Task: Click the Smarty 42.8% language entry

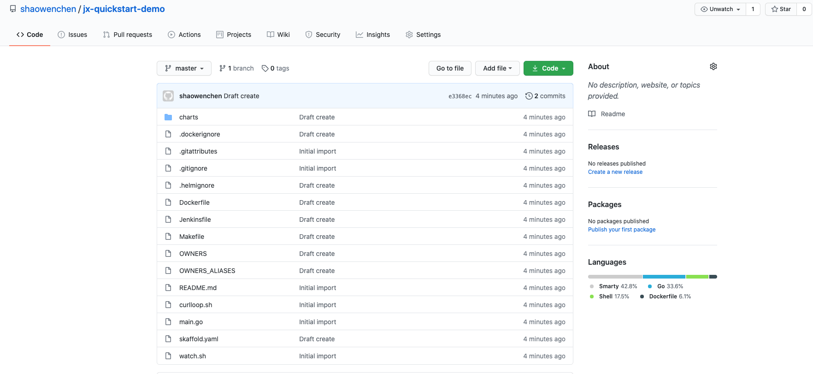Action: (x=613, y=286)
